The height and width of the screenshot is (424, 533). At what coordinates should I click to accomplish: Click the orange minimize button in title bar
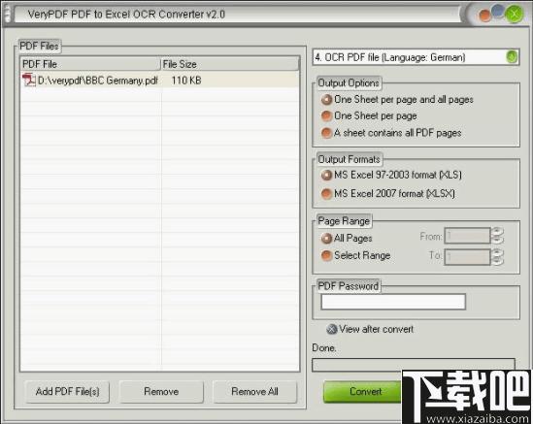coord(484,16)
